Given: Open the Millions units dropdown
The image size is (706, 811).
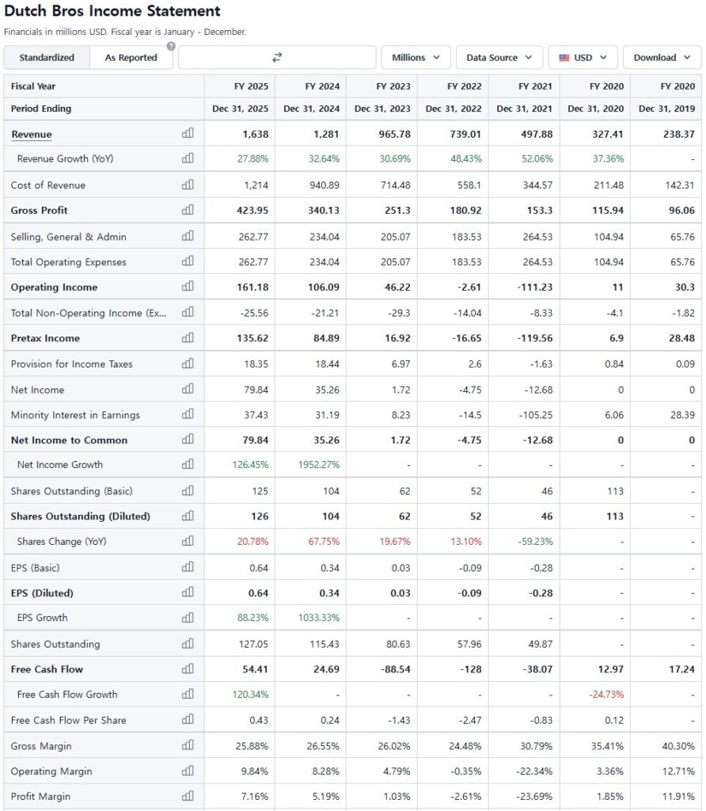Looking at the screenshot, I should coord(416,58).
